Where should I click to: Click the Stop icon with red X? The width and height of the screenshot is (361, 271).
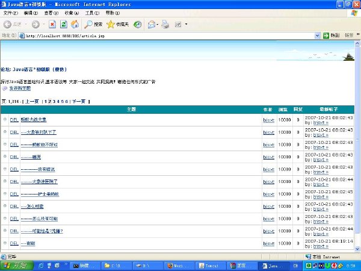tap(52, 24)
